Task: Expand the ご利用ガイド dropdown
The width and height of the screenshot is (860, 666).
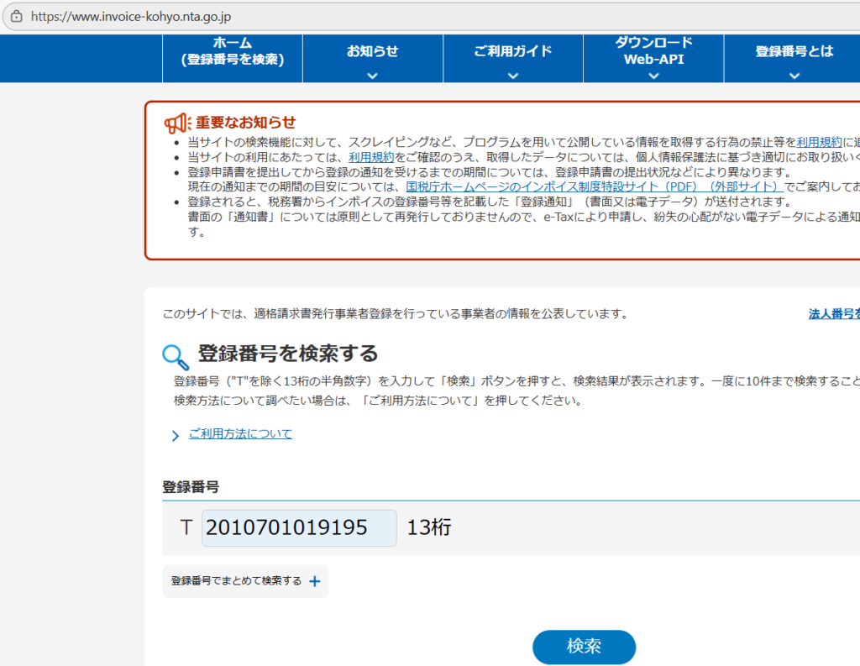Action: [x=512, y=55]
